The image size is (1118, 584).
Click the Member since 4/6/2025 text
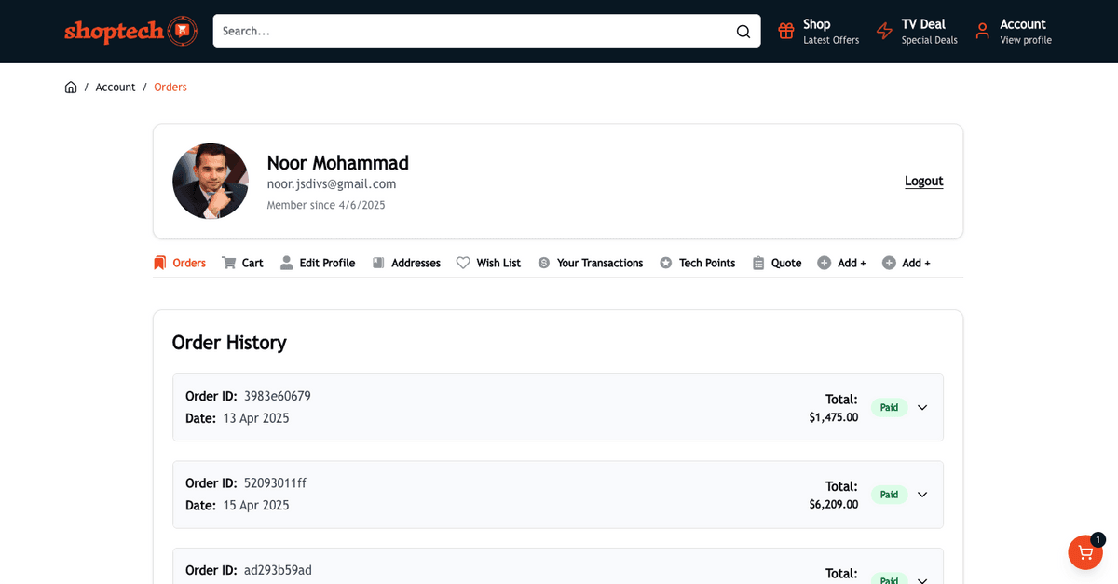click(x=326, y=205)
